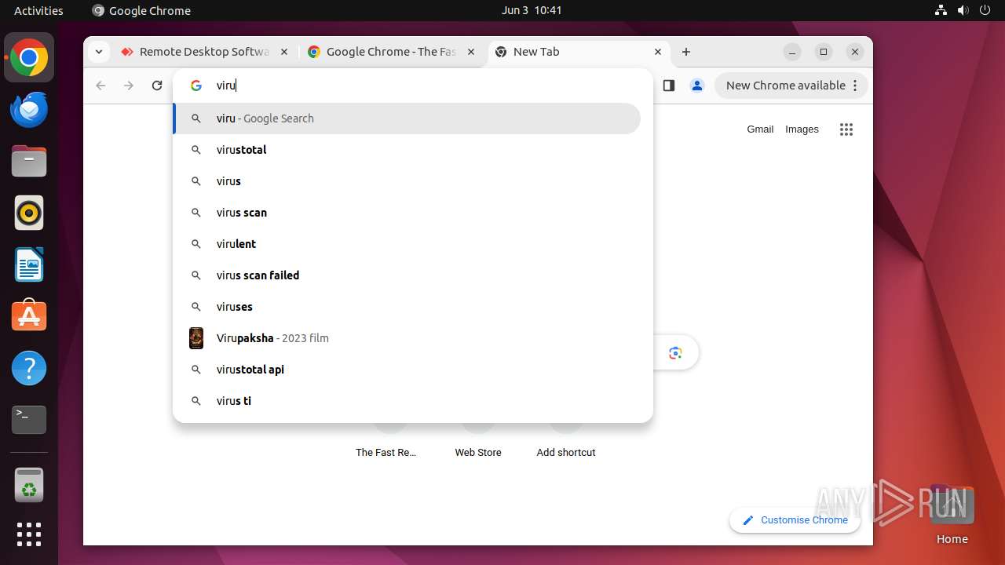Open the tab search dropdown arrow
Image resolution: width=1005 pixels, height=565 pixels.
[98, 52]
